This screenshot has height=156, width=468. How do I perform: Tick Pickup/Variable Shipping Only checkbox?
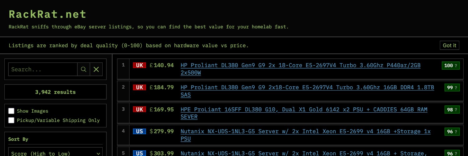[11, 120]
